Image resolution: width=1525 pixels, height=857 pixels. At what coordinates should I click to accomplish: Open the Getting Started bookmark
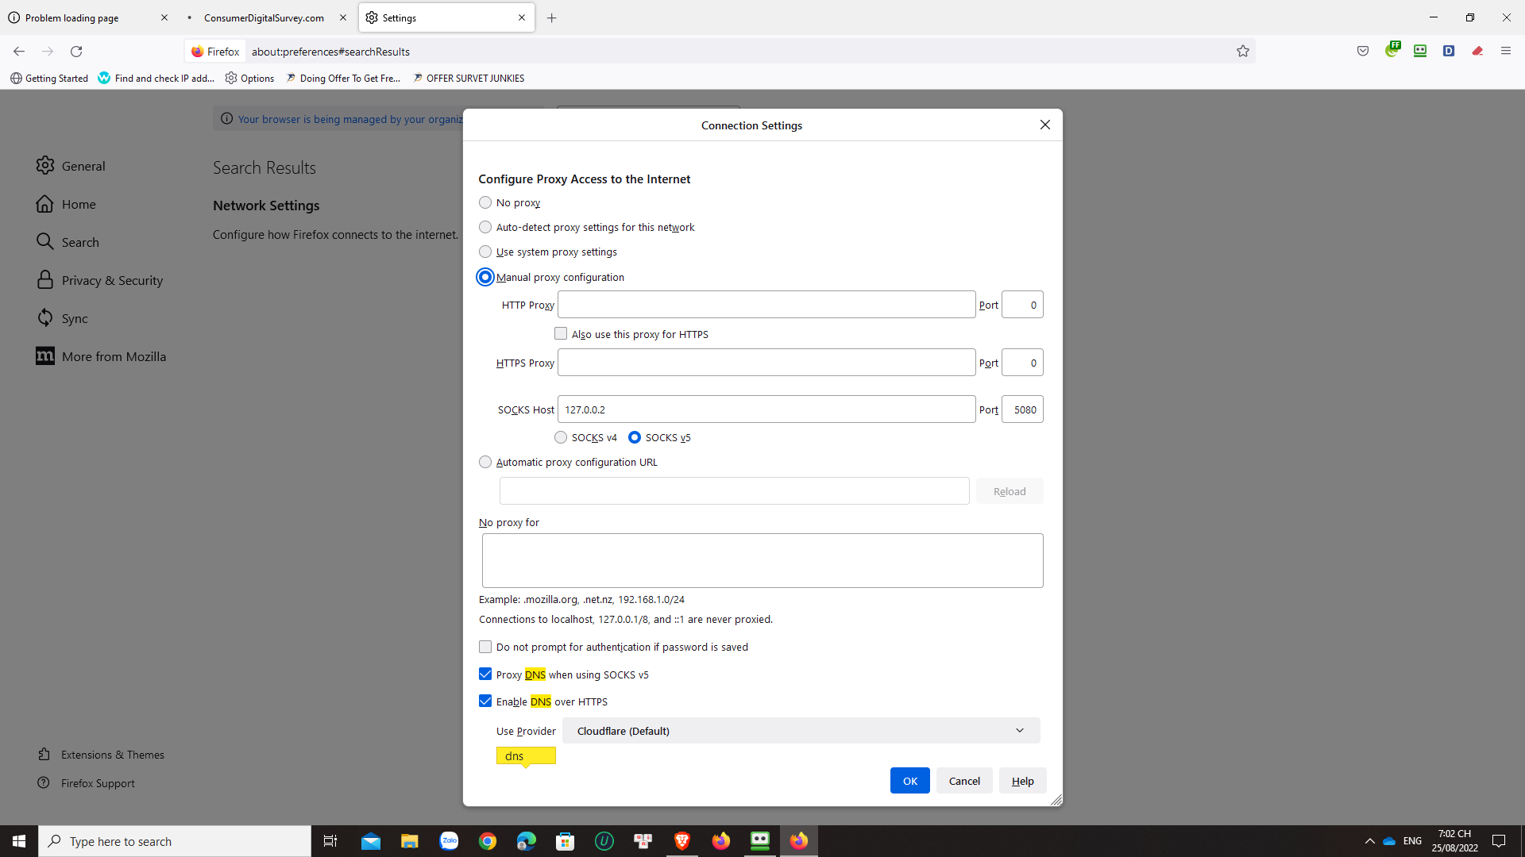pyautogui.click(x=49, y=78)
